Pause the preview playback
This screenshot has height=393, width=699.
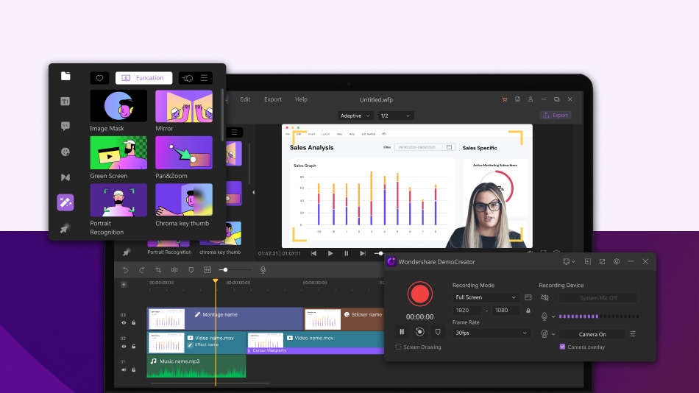347,253
